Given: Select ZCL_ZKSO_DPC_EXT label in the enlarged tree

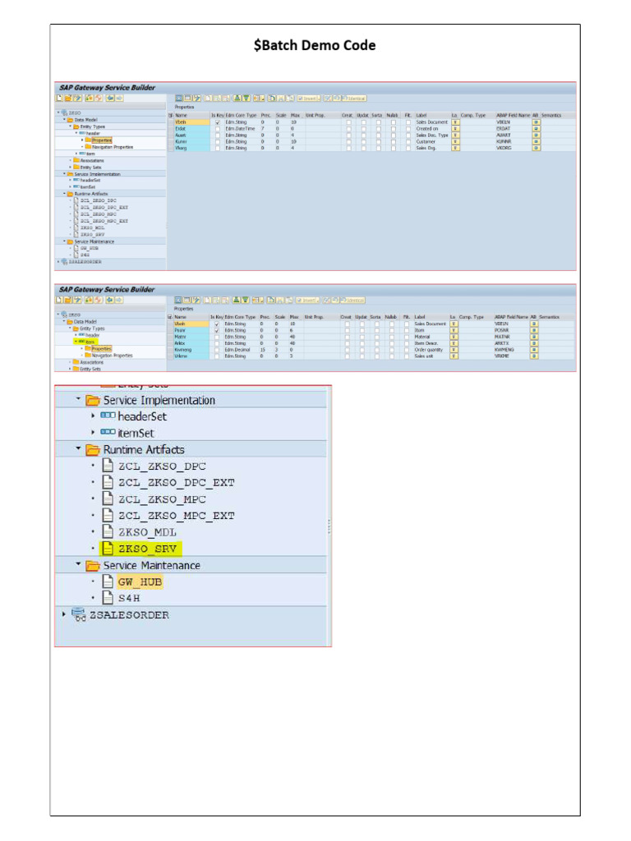Looking at the screenshot, I should coord(176,483).
